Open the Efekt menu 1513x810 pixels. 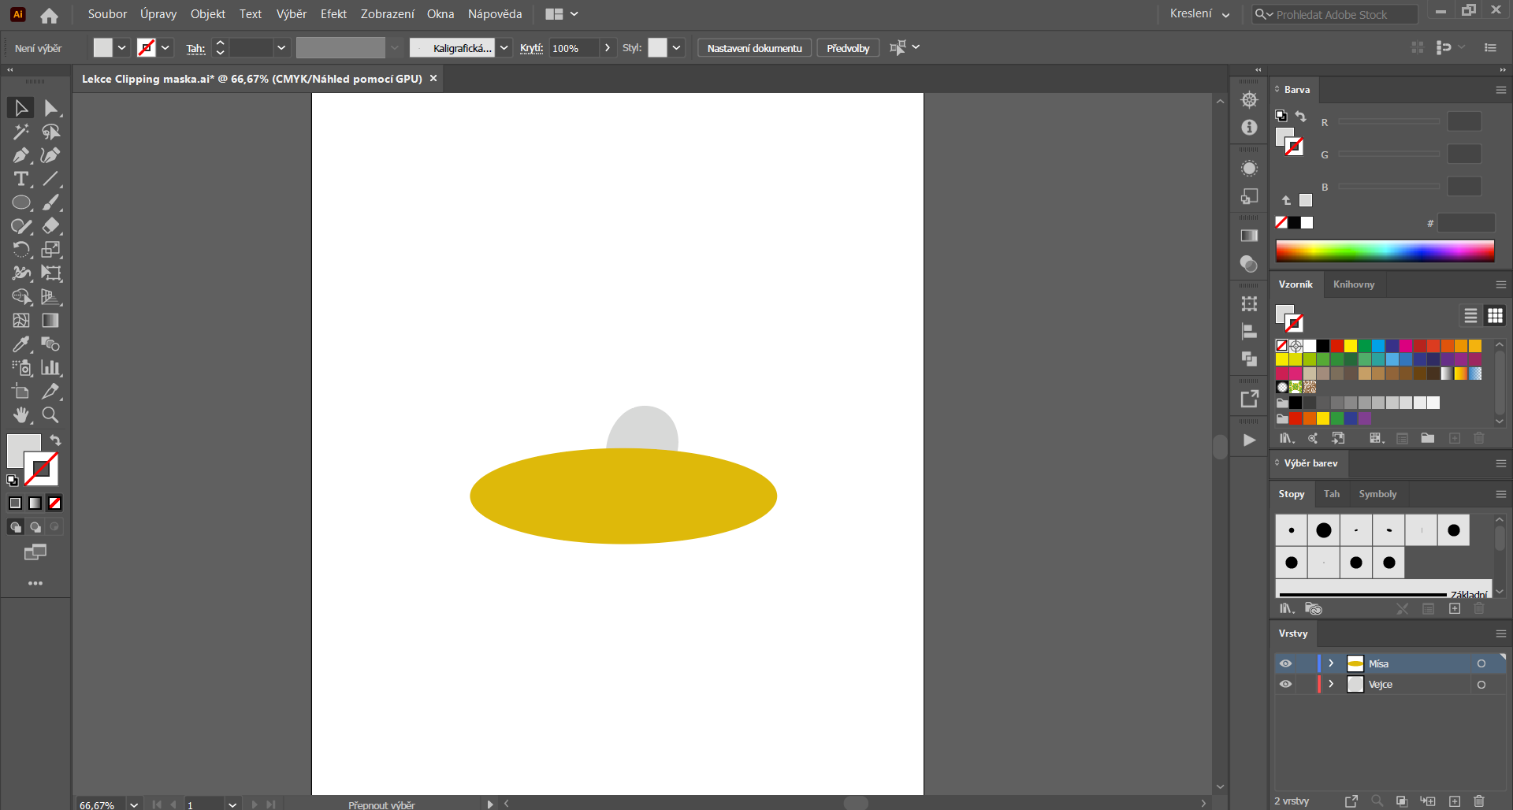(333, 13)
